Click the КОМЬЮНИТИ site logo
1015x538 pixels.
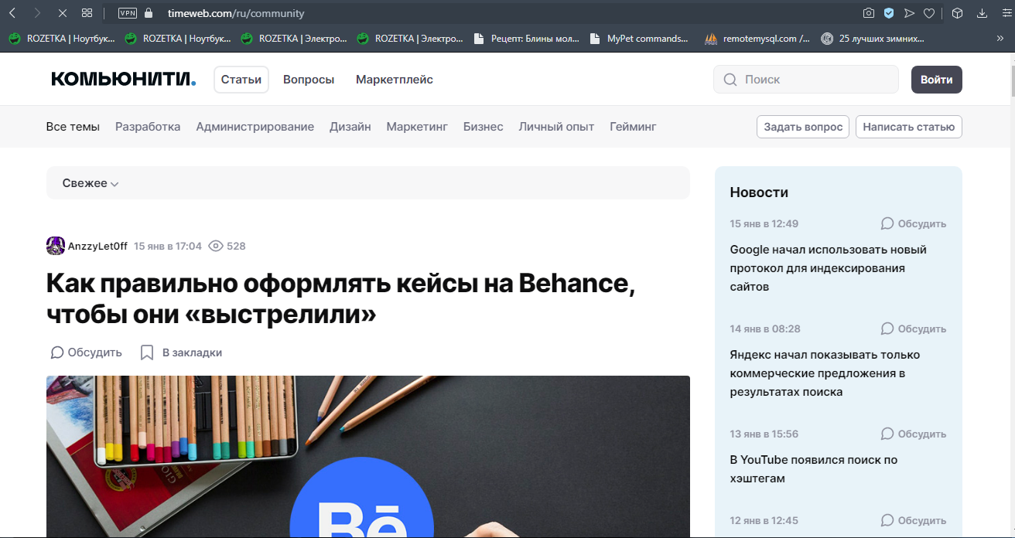[124, 79]
